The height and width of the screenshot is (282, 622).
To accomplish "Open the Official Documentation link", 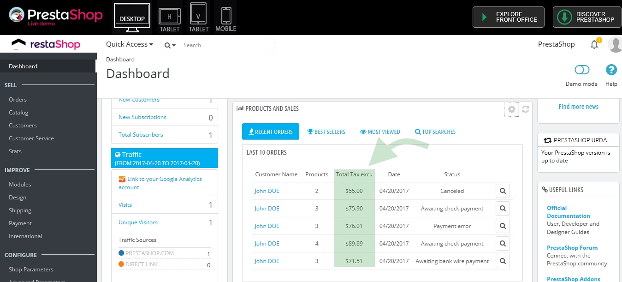I will (569, 212).
